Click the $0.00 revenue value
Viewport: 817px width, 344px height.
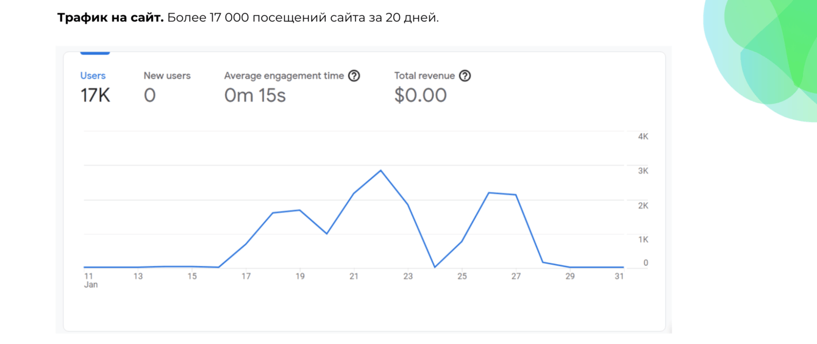[420, 95]
